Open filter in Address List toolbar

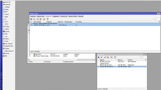pos(115,57)
